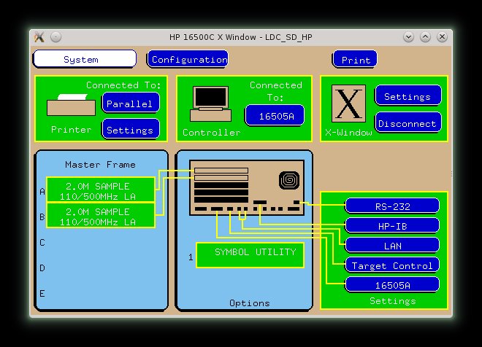Open LAN settings

tap(392, 245)
